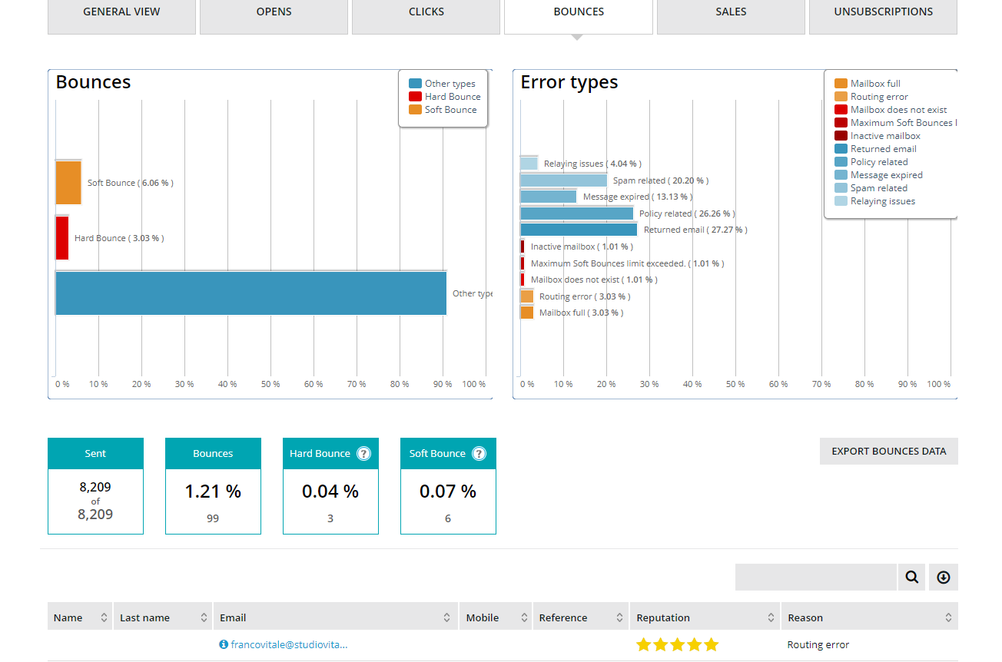Go to the Unsubscriptions tab

pos(883,15)
